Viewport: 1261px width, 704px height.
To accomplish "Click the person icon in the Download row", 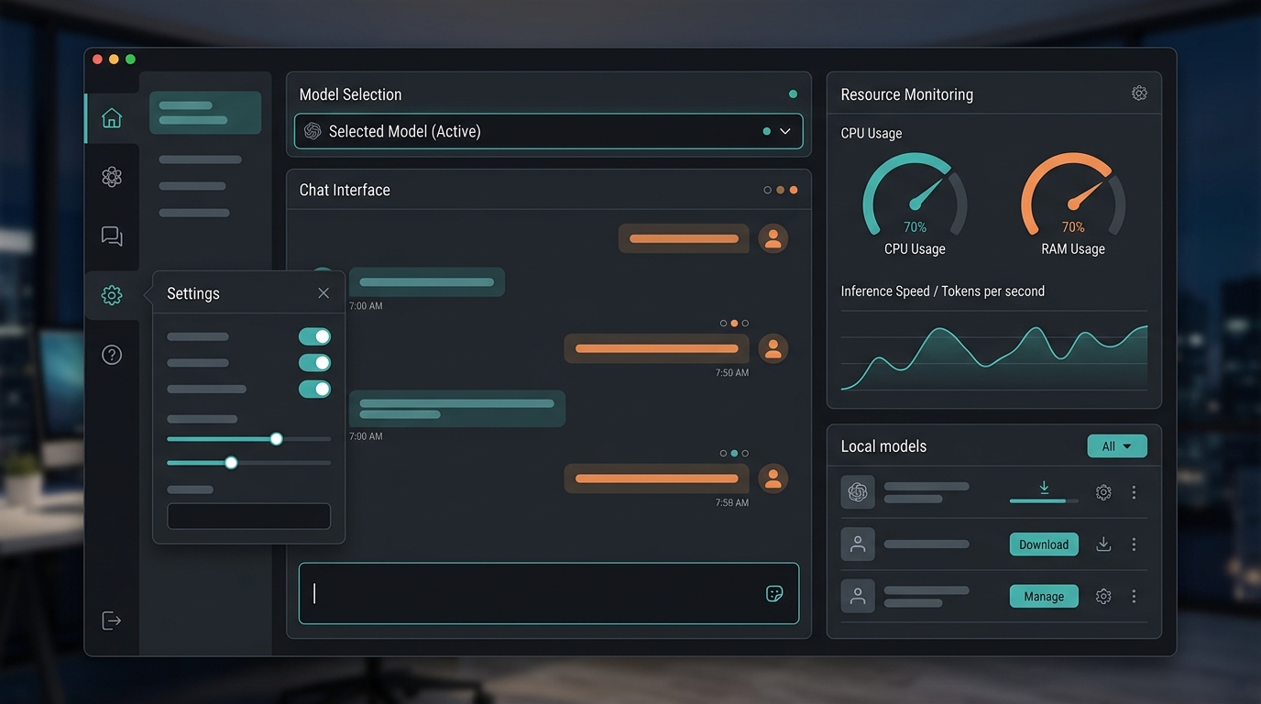I will pos(858,544).
